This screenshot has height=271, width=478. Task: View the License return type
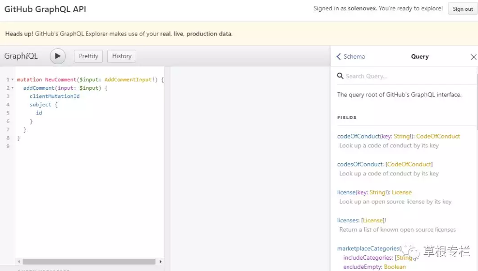401,192
